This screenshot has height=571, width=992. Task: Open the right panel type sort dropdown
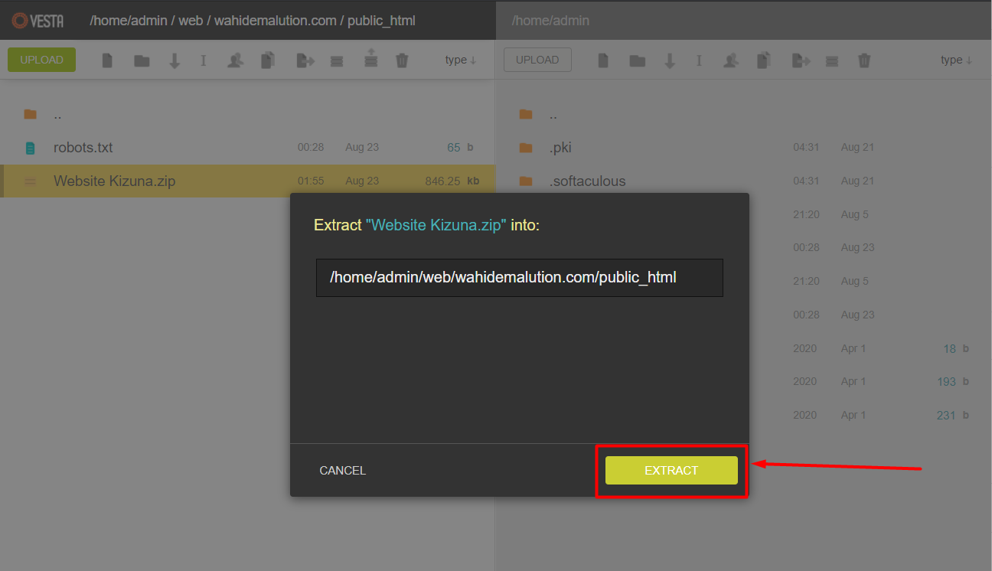tap(957, 60)
